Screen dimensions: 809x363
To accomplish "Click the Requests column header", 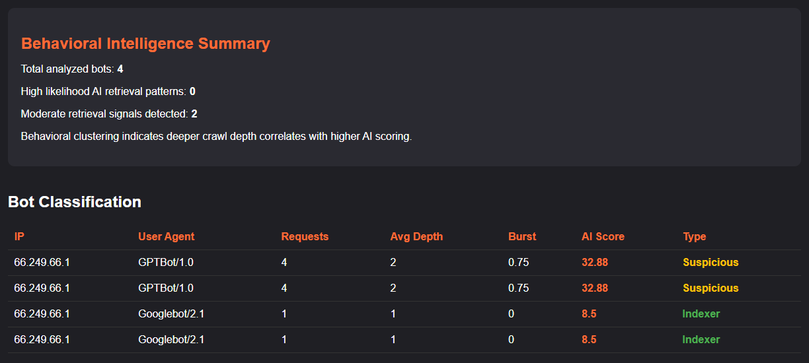I will point(305,236).
